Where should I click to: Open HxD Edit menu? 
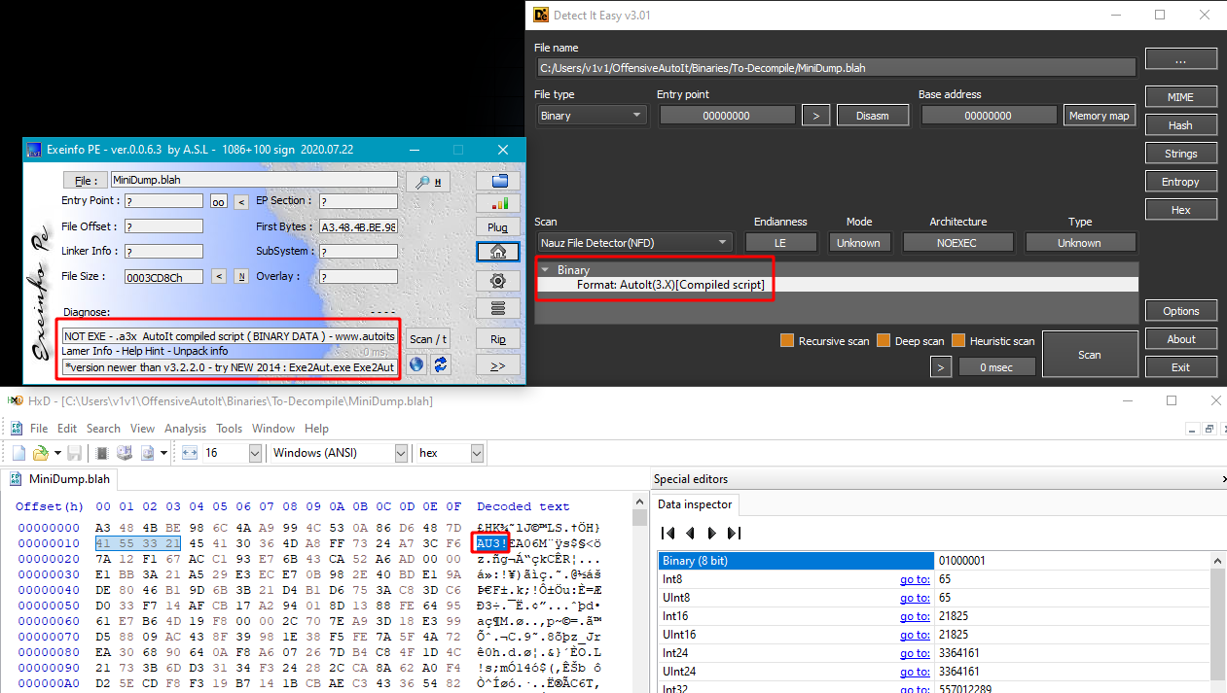[x=67, y=429]
